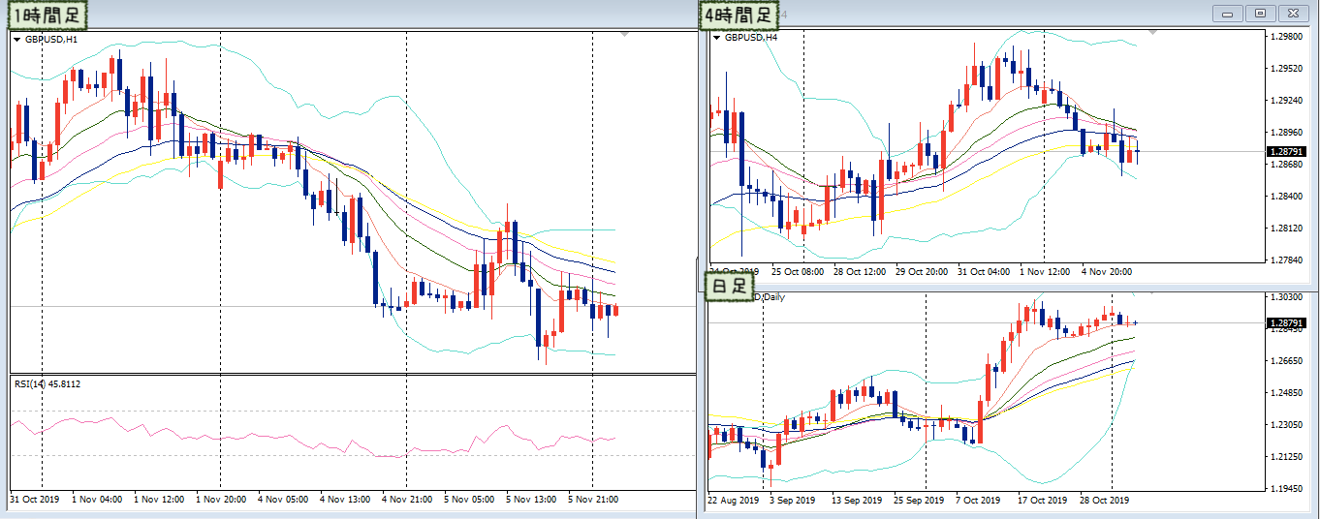The width and height of the screenshot is (1320, 519).
Task: Click the Daily label in the bottom-right chart
Action: (x=773, y=296)
